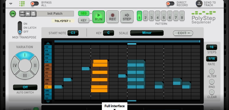Viewport: 229px width, 110px height.
Task: Click the Init Patch name display
Action: (x=55, y=13)
